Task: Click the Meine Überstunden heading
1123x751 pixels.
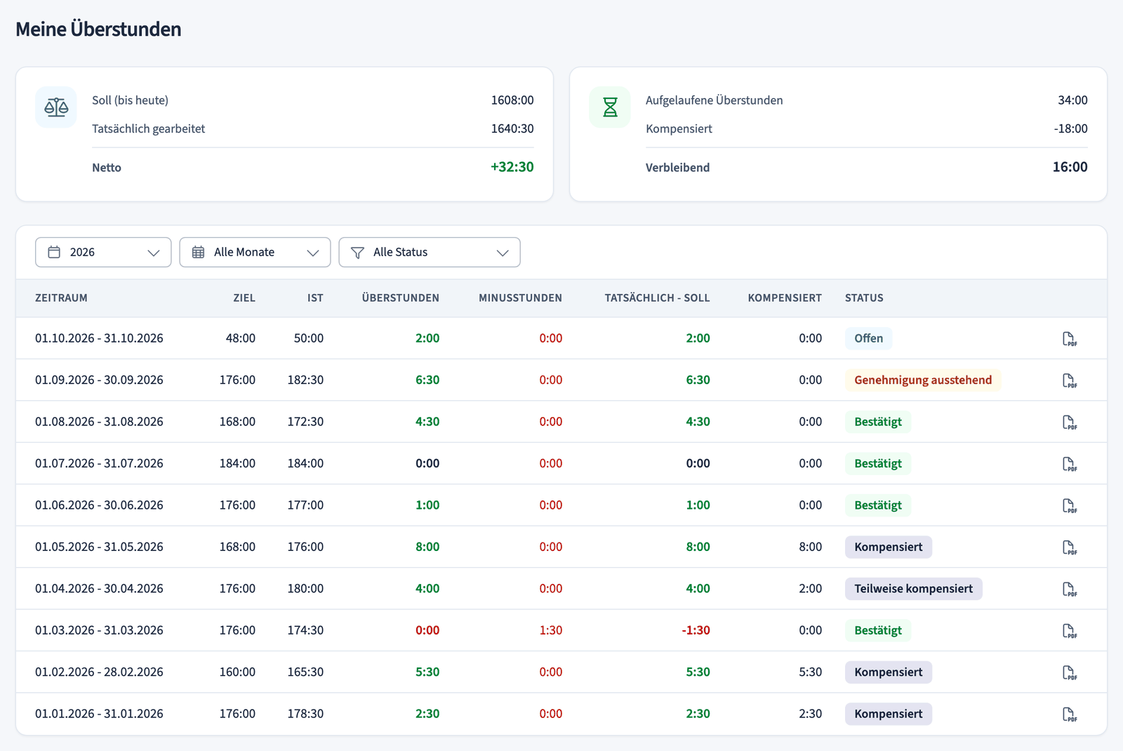Action: [x=98, y=29]
